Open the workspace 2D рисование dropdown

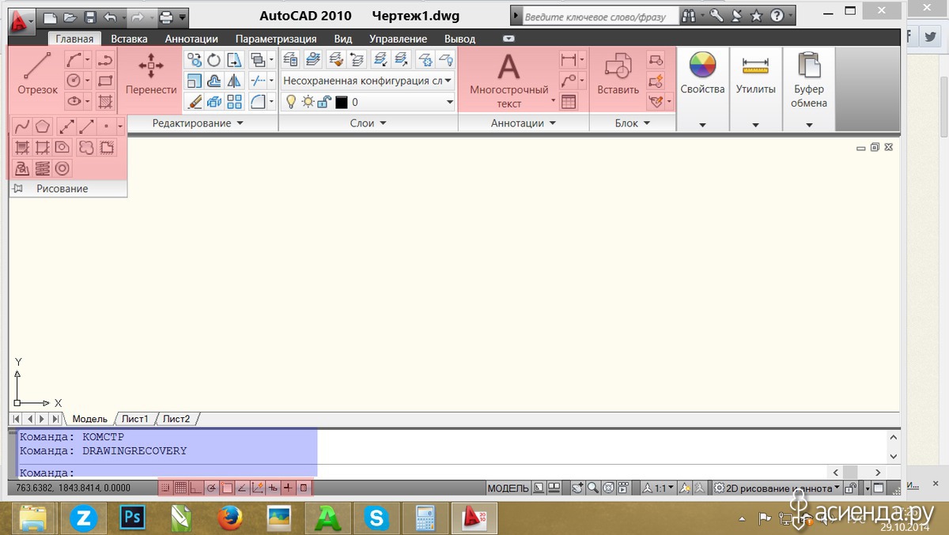[777, 488]
